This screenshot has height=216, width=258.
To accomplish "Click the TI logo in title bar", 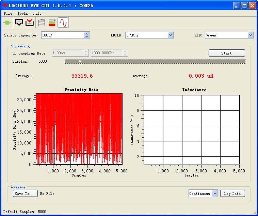I will [5, 5].
